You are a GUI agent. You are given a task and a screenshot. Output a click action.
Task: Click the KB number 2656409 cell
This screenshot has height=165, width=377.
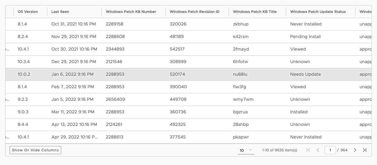click(x=115, y=99)
